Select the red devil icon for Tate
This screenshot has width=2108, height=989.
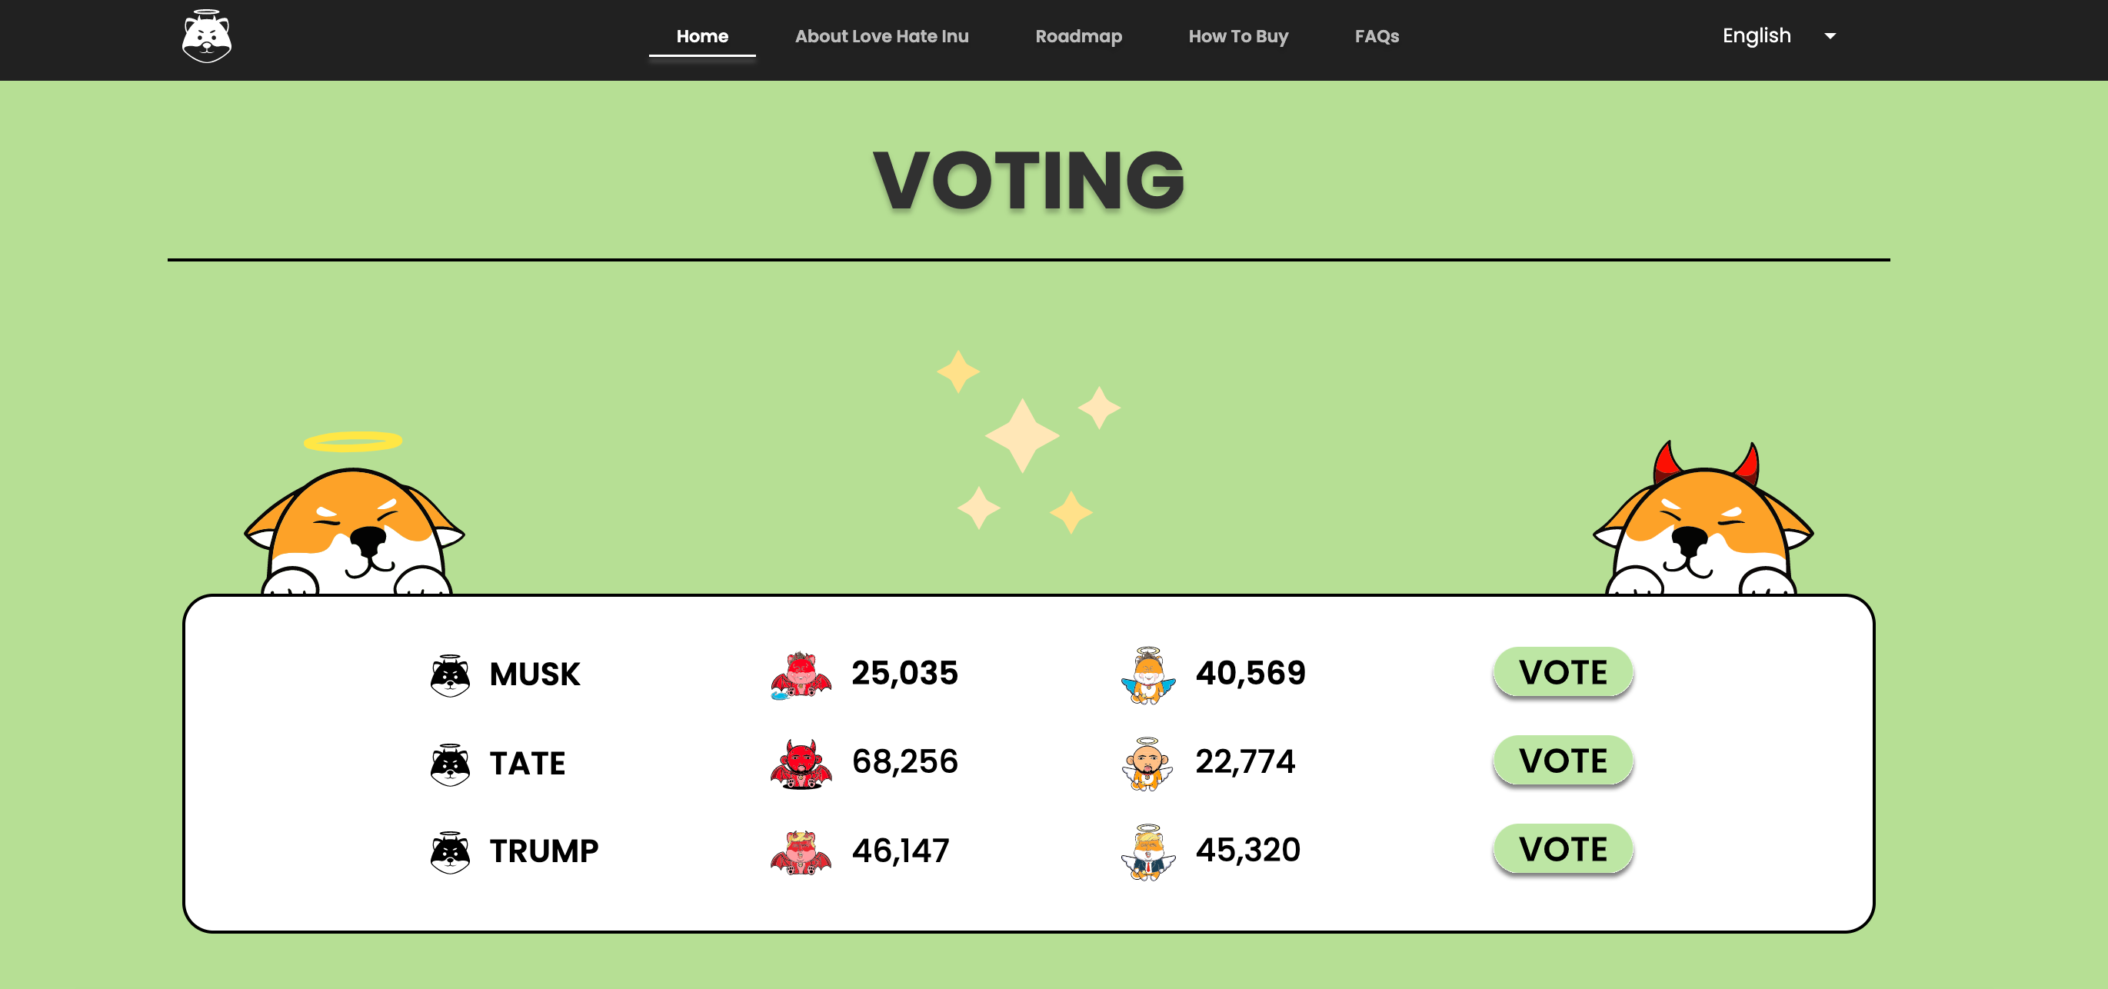[x=801, y=764]
